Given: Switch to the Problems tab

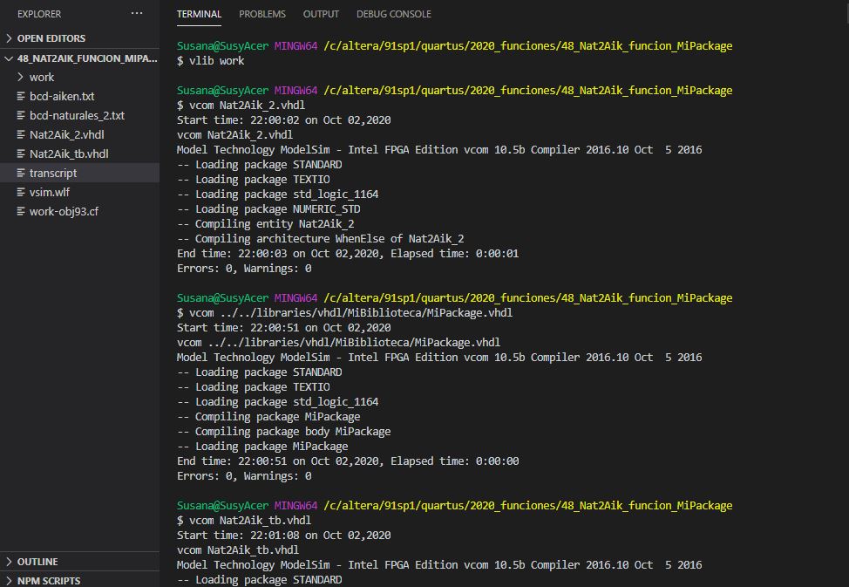Looking at the screenshot, I should tap(261, 14).
